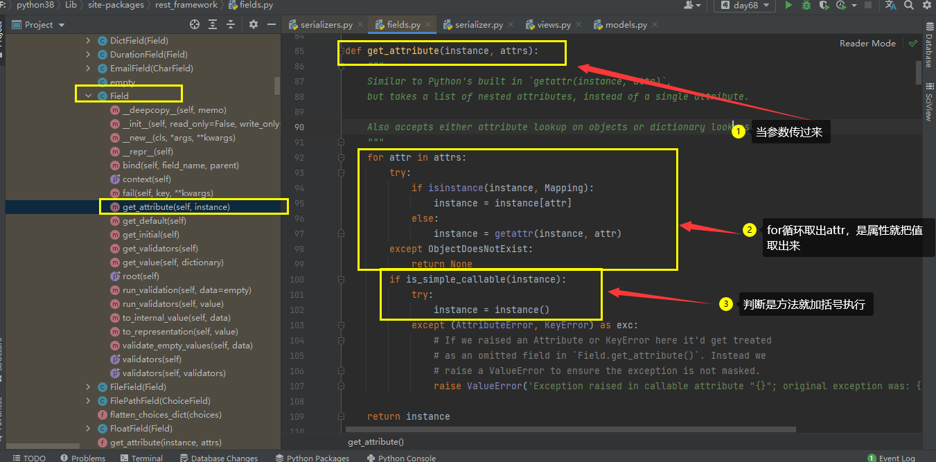The width and height of the screenshot is (936, 462).
Task: Expand the EmailField(CharField) class node
Action: (x=88, y=69)
